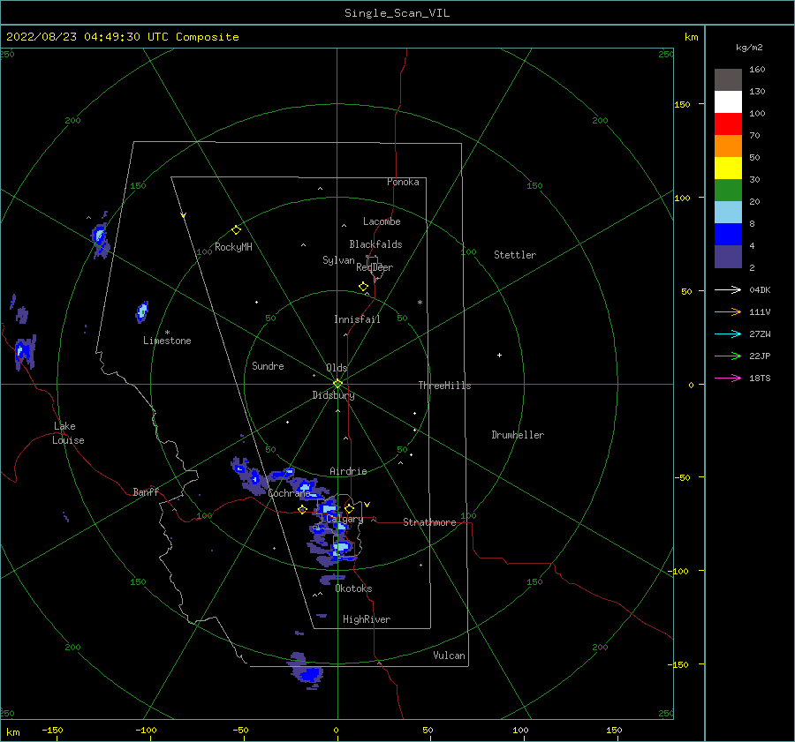Click the yellow diamond at radar center near Olds
The image size is (795, 742).
[x=337, y=384]
